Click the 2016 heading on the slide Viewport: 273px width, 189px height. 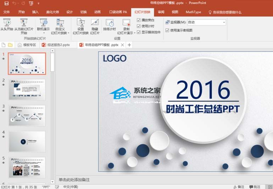[x=203, y=90]
